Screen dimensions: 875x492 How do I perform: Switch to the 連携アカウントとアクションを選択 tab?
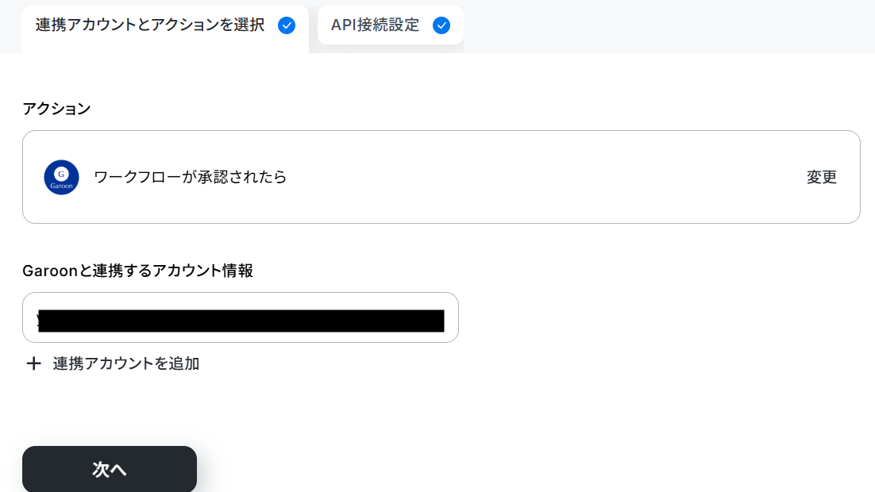coord(165,29)
